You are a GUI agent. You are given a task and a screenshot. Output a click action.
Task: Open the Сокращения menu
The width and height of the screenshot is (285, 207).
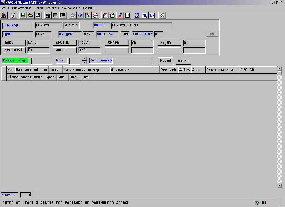pyautogui.click(x=71, y=8)
